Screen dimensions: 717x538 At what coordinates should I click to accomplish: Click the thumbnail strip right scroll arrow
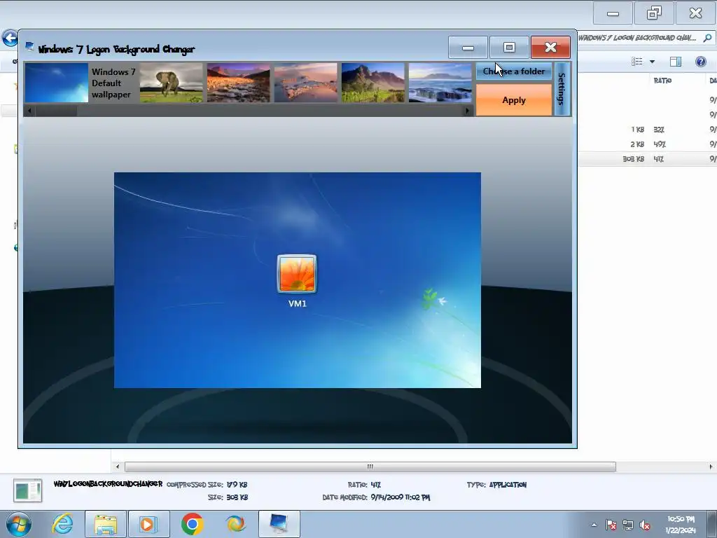pyautogui.click(x=467, y=110)
